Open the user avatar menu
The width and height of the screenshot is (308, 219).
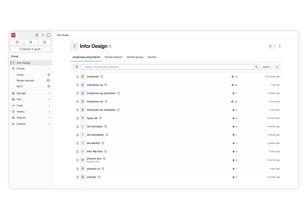pyautogui.click(x=48, y=35)
